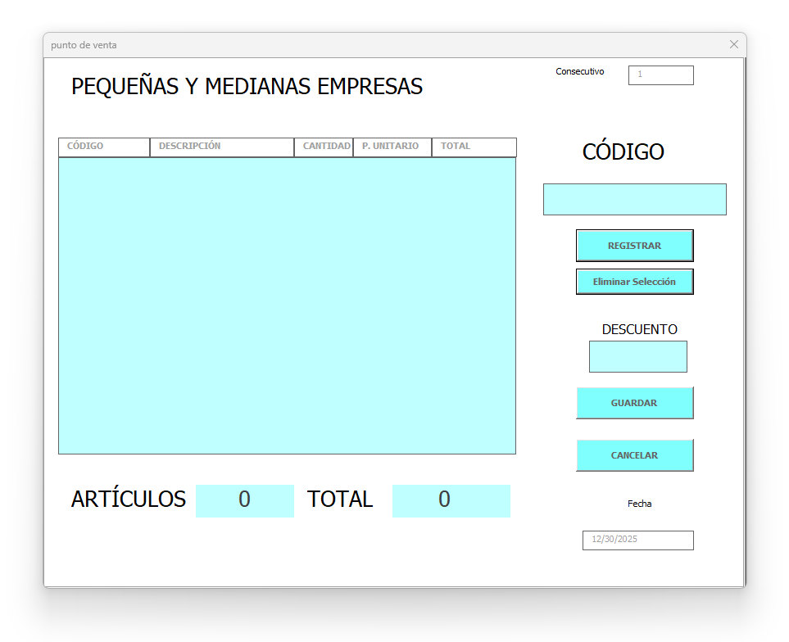This screenshot has width=789, height=642.
Task: Click the TOTAL column header
Action: 474,147
